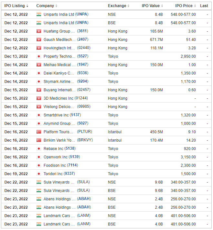Click the IPO Price column header
Image resolution: width=213 pixels, height=230 pixels.
(184, 6)
